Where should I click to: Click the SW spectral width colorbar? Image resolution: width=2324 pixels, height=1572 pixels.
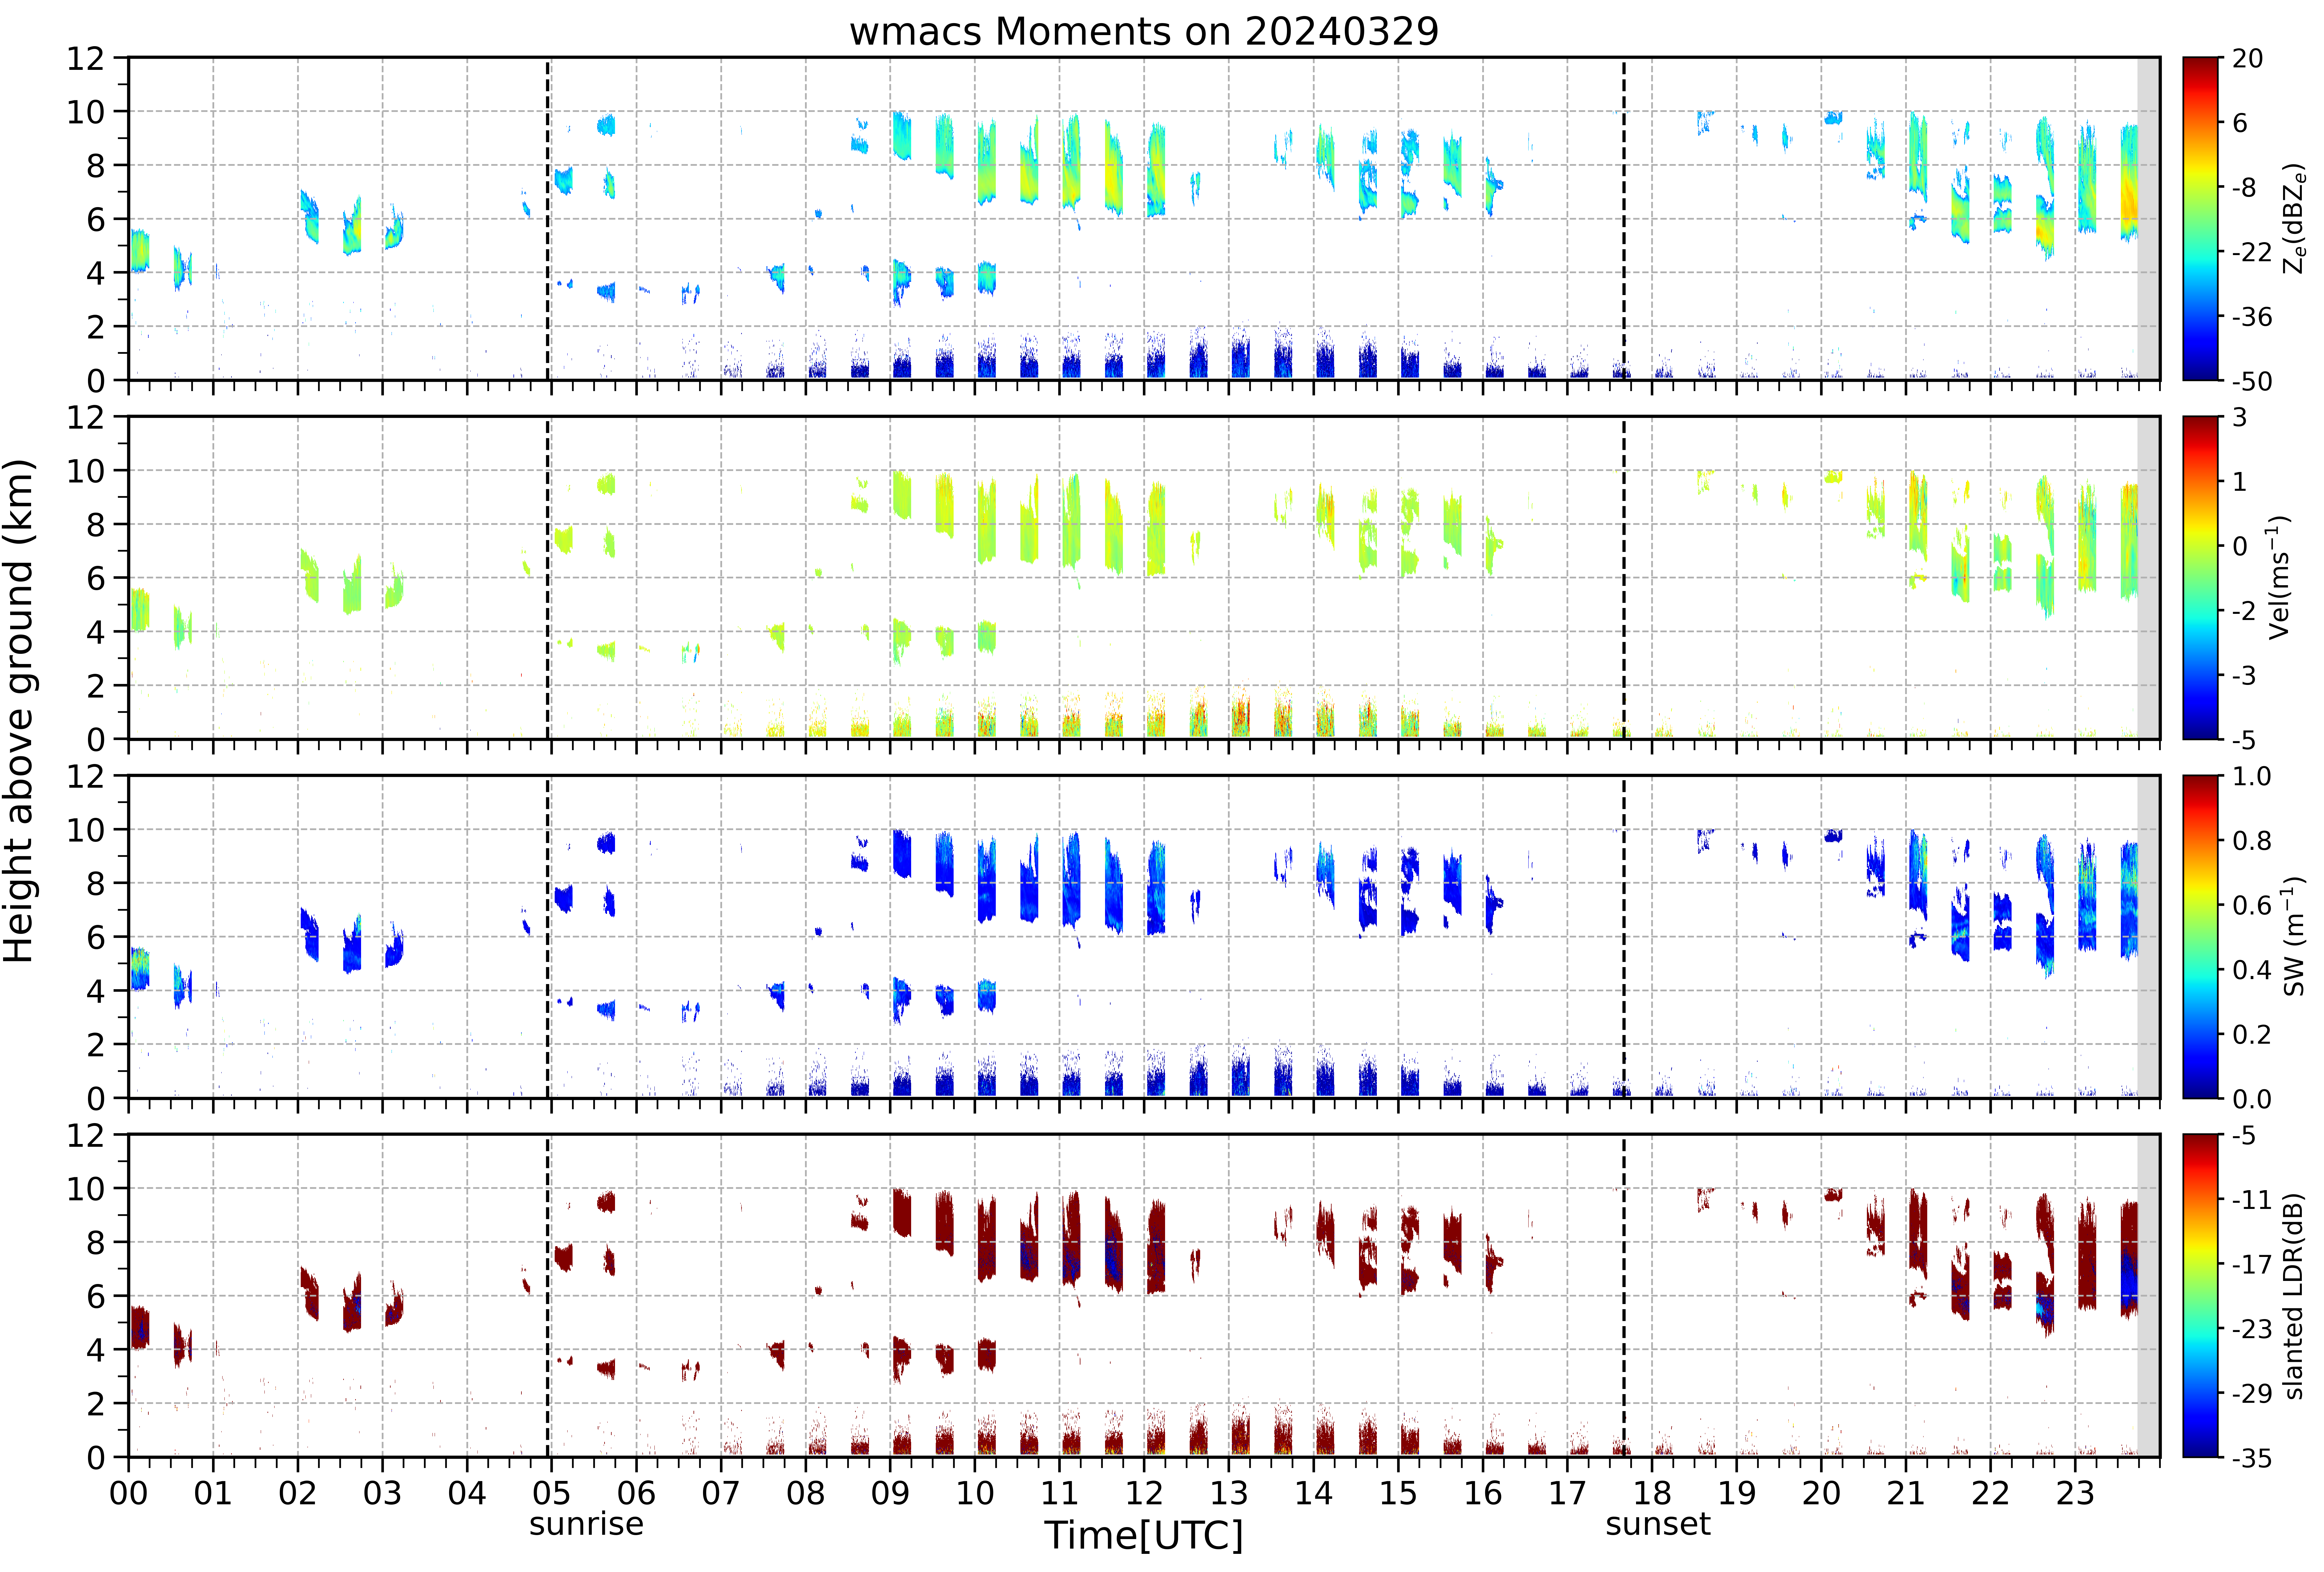pyautogui.click(x=2200, y=936)
